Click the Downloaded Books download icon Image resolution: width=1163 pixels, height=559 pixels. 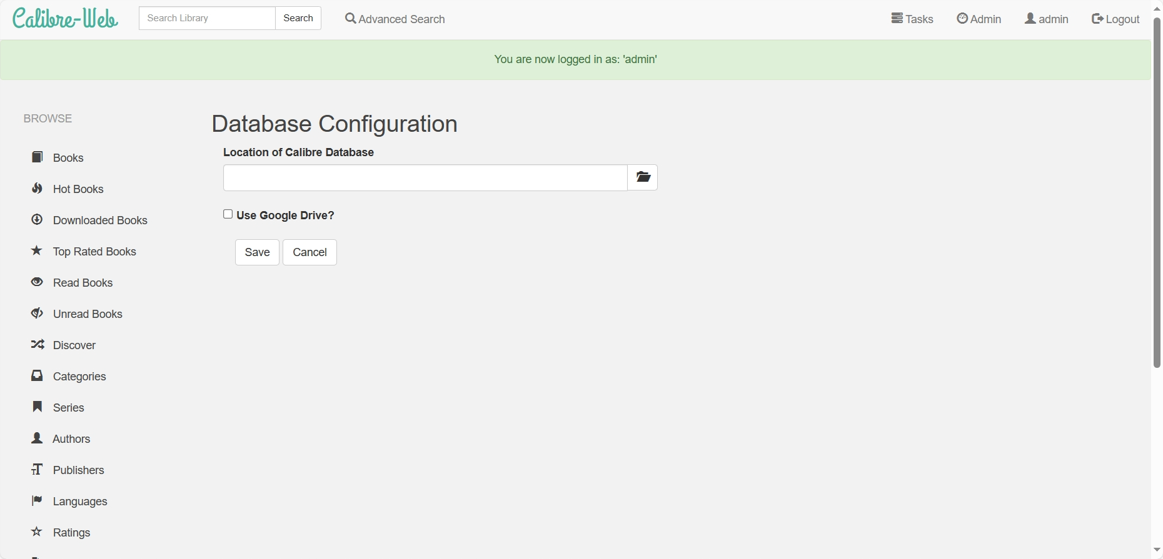[x=38, y=220]
